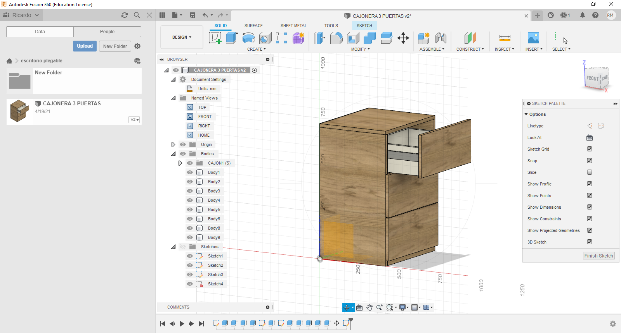The height and width of the screenshot is (333, 621).
Task: Click the timeline end marker
Action: [351, 321]
